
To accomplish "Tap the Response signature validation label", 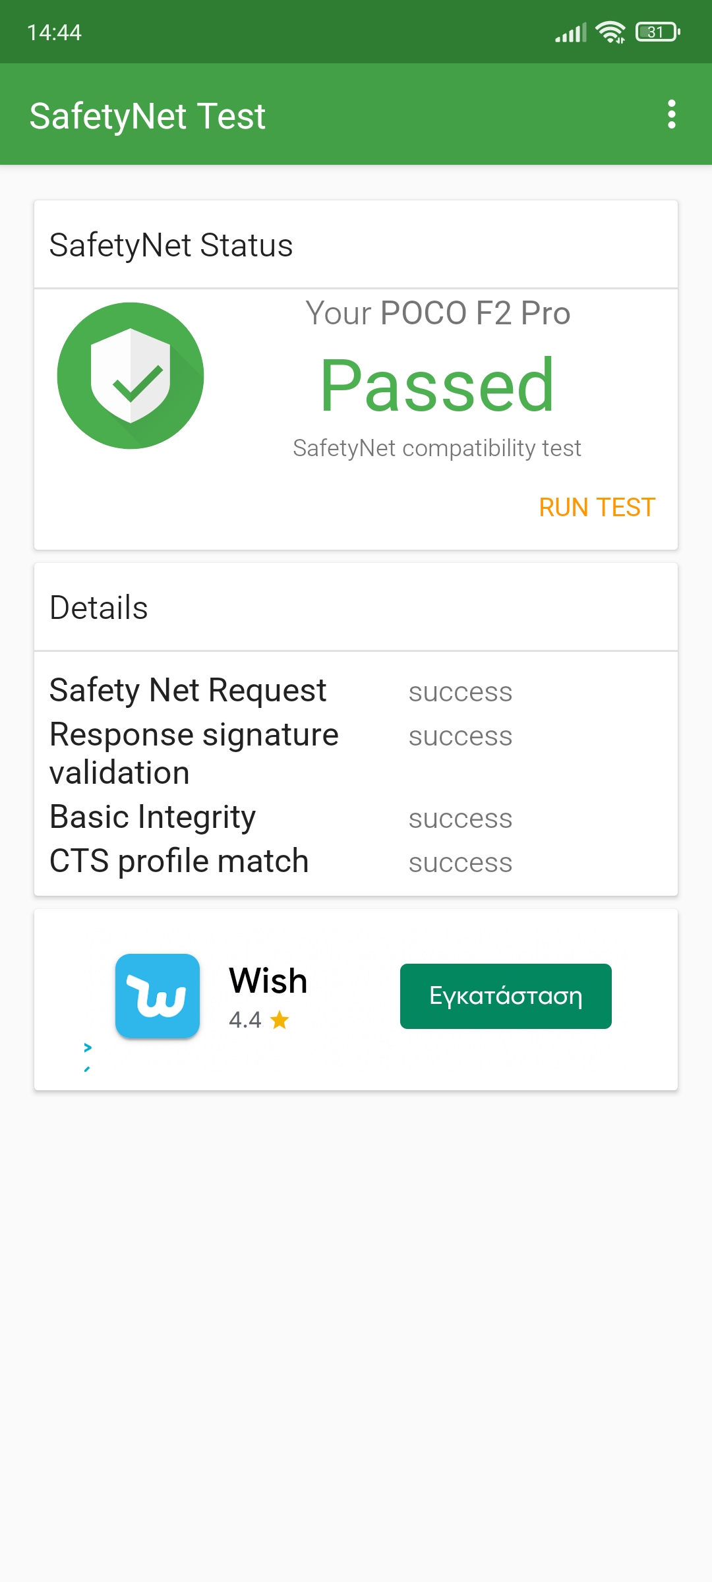I will [194, 753].
